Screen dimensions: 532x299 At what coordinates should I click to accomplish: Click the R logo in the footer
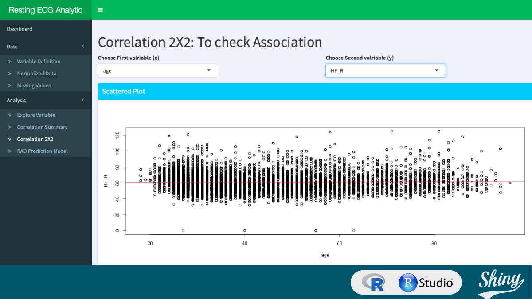coord(374,282)
